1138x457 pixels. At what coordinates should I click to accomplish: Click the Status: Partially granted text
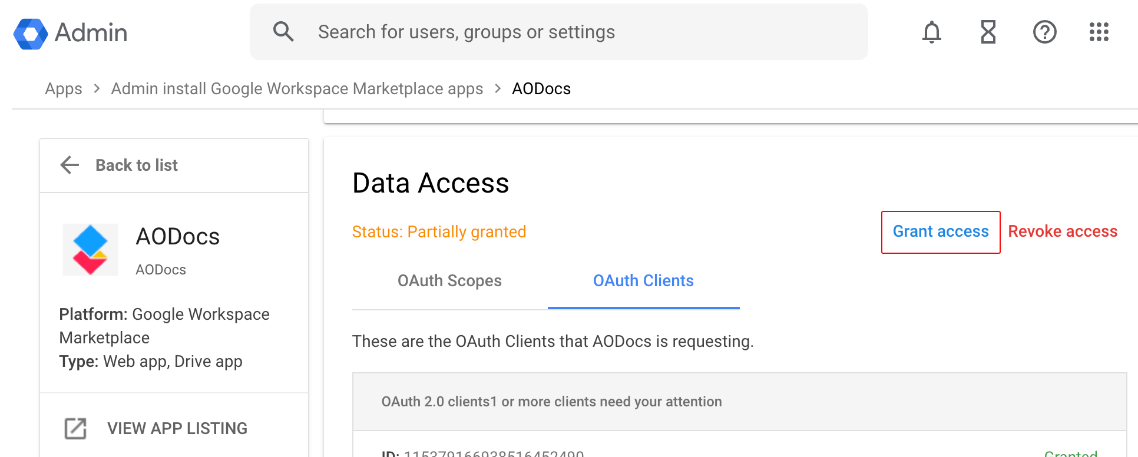point(439,232)
